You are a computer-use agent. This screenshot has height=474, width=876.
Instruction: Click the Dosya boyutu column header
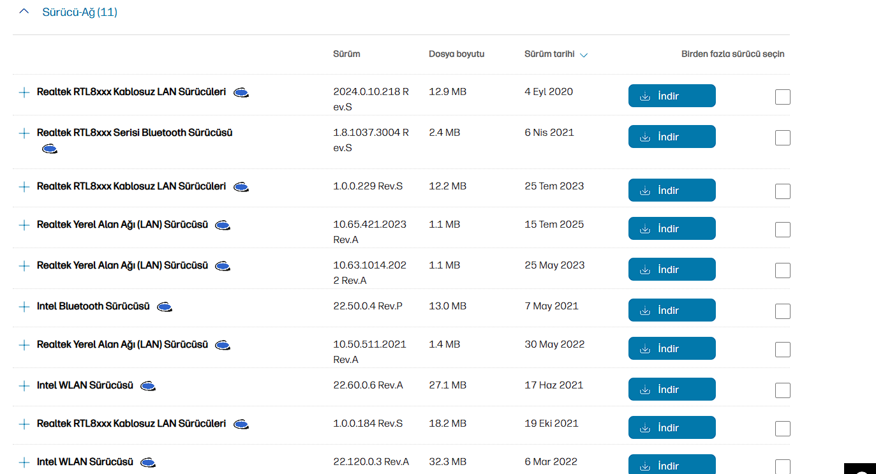456,54
